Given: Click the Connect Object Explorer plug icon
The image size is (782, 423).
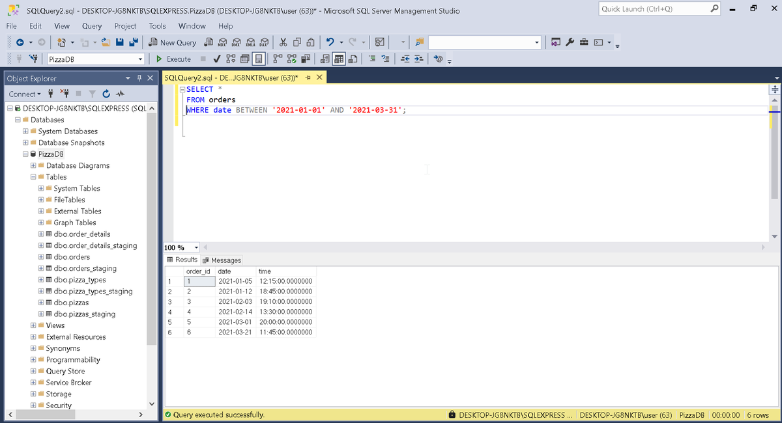Looking at the screenshot, I should pyautogui.click(x=50, y=94).
